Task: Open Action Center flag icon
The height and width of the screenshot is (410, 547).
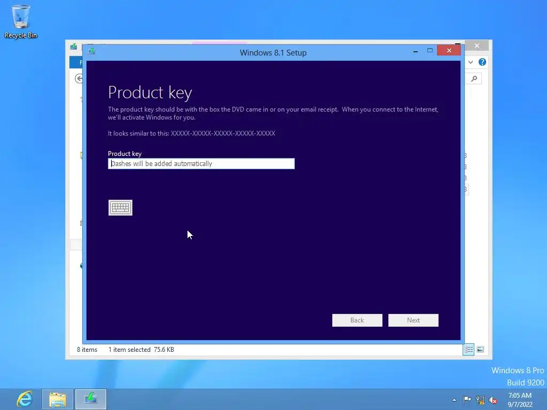Action: tap(467, 400)
